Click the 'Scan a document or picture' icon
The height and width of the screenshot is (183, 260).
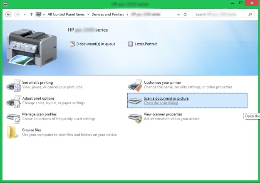[x=135, y=100]
